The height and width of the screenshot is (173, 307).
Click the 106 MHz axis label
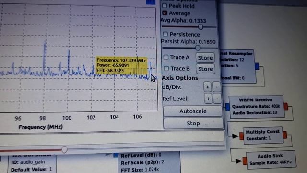[x=137, y=117]
